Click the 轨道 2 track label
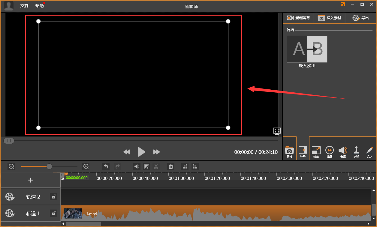Image resolution: width=377 pixels, height=227 pixels. [x=33, y=197]
